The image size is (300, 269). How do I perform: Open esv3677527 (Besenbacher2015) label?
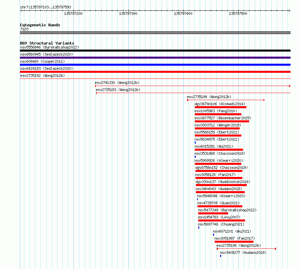point(223,118)
